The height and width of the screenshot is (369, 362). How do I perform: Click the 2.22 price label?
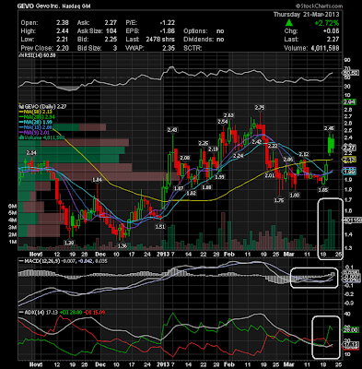(x=273, y=146)
